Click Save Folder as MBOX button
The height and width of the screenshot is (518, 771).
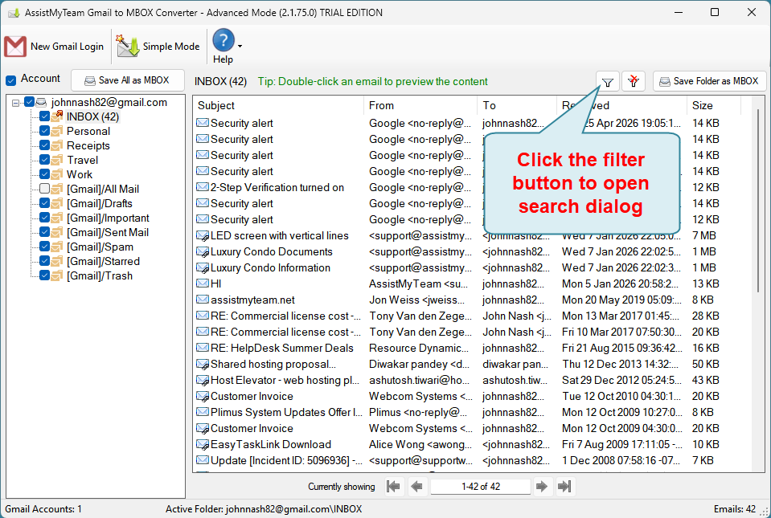[x=709, y=81]
